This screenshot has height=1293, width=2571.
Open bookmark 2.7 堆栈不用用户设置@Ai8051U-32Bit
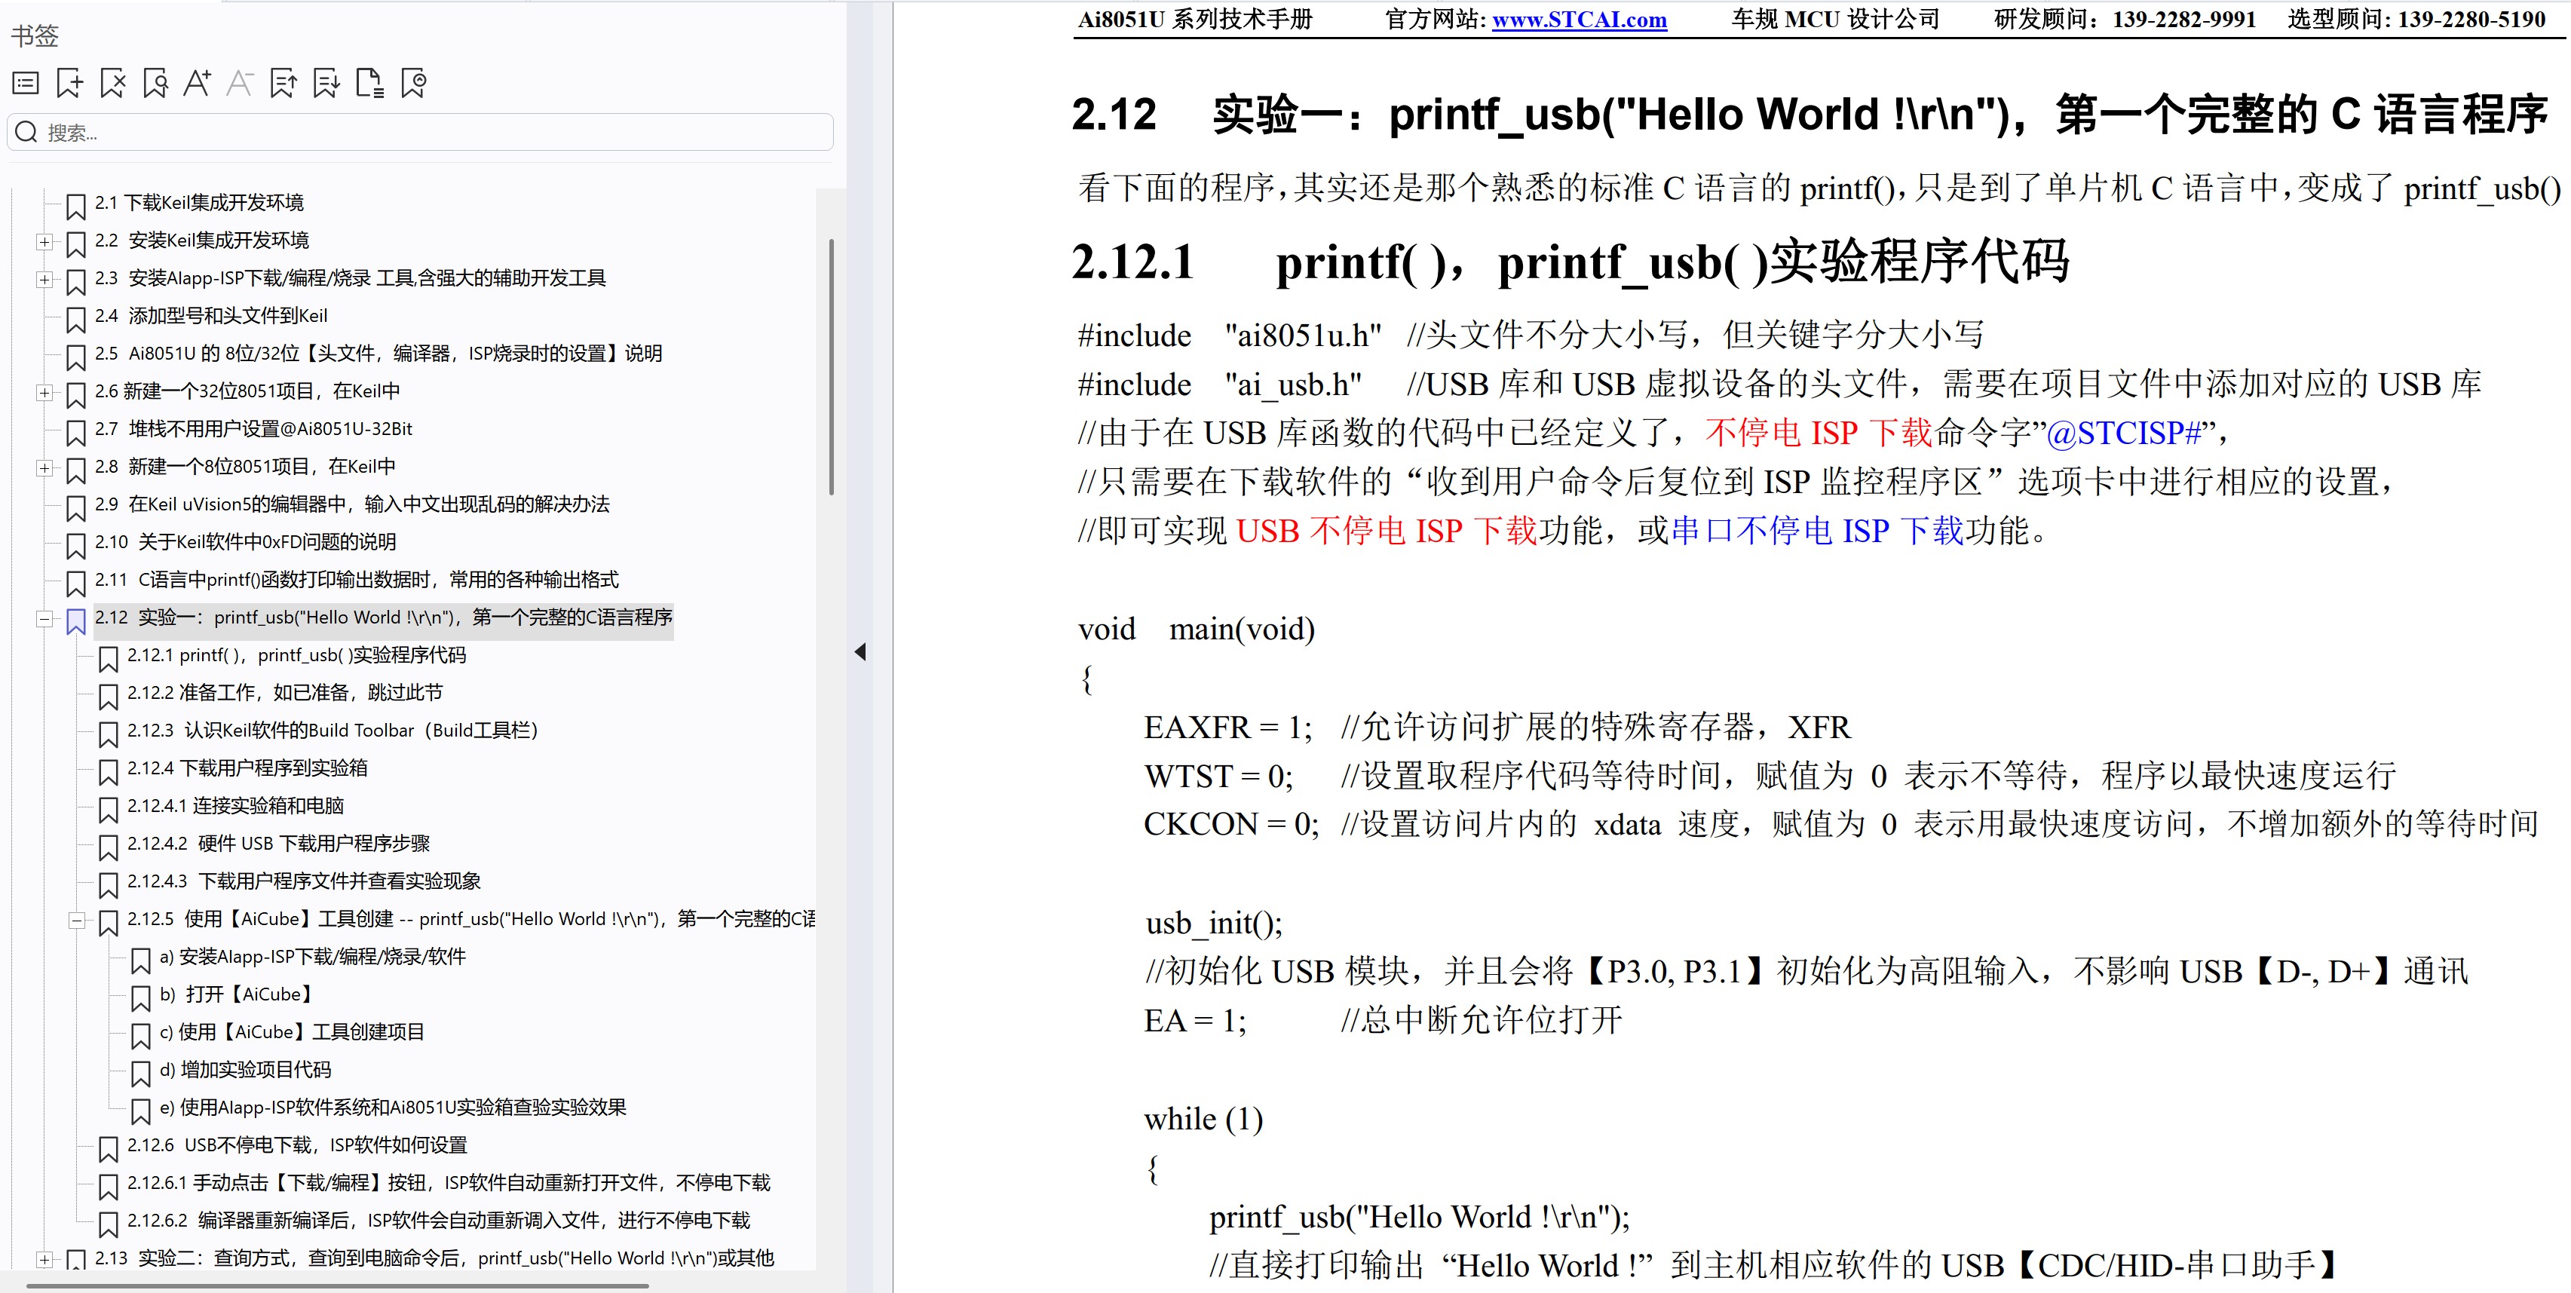coord(253,429)
